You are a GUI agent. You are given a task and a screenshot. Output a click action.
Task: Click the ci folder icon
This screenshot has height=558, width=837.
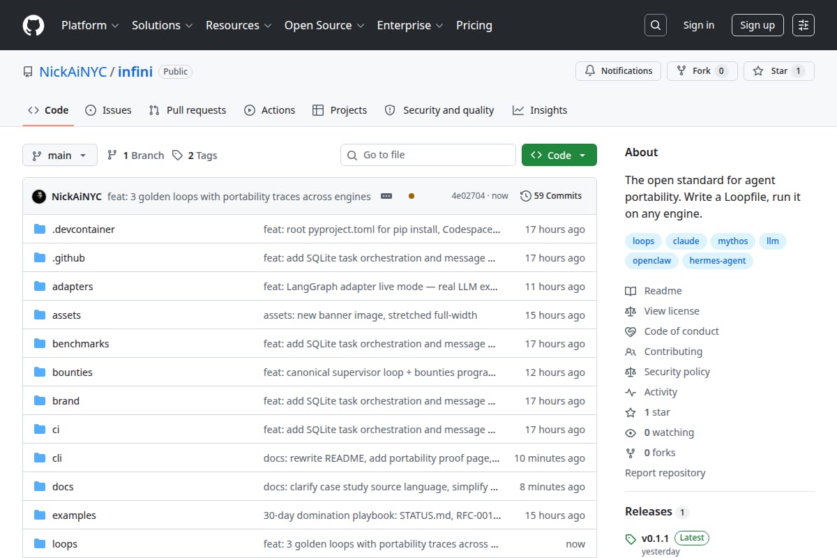[x=40, y=430]
